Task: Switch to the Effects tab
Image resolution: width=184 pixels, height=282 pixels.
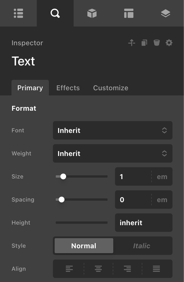Action: [68, 88]
